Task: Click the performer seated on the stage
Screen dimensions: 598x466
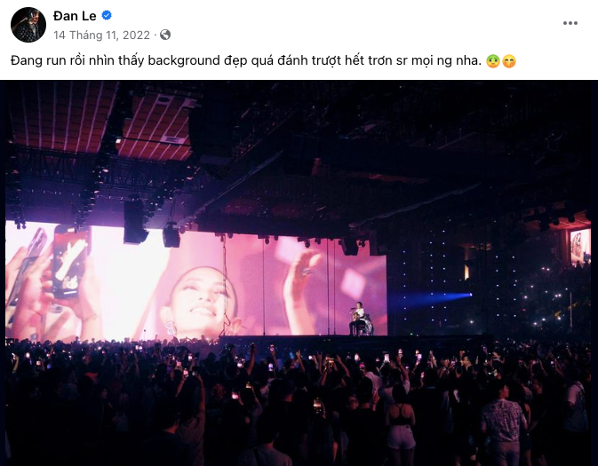Action: [361, 318]
